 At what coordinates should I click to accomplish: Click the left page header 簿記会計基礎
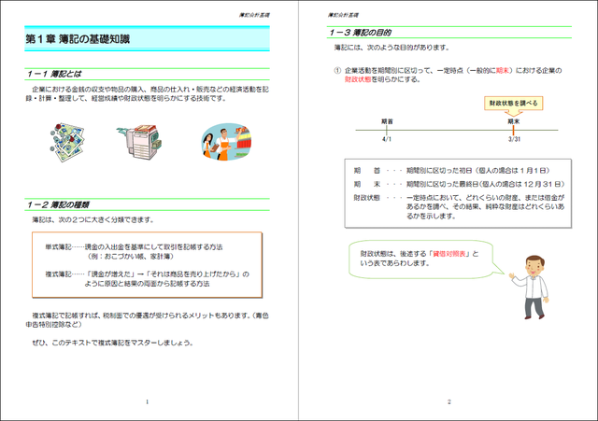(x=254, y=15)
